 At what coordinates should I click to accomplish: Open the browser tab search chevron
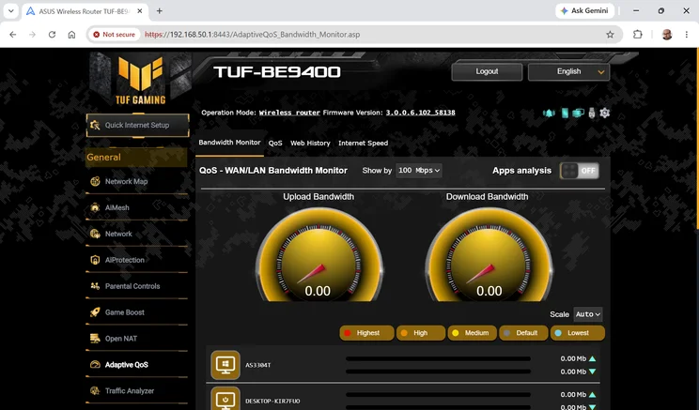pos(10,10)
